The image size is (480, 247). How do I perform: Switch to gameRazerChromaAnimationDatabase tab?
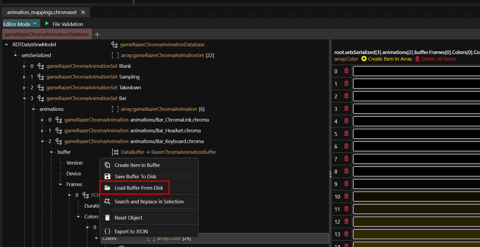(46, 34)
